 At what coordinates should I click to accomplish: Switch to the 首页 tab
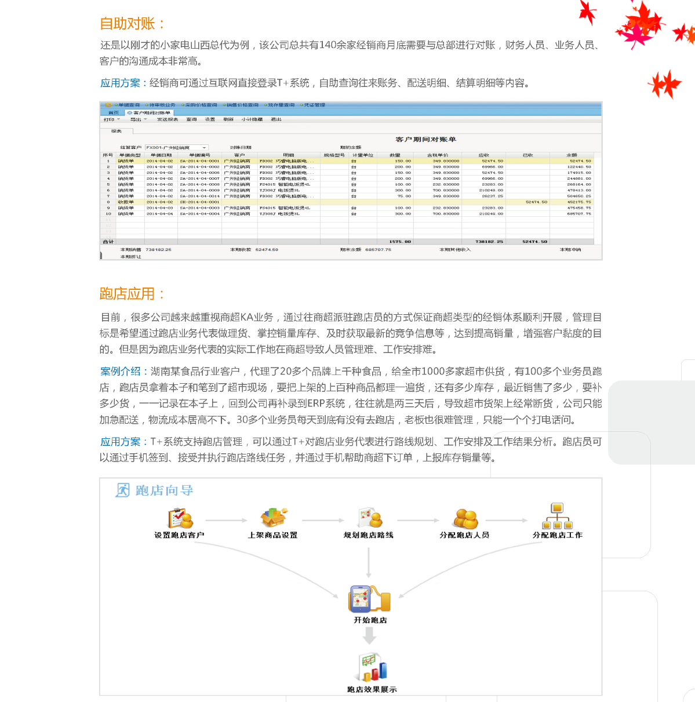pyautogui.click(x=113, y=112)
